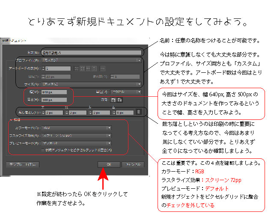Image resolution: width=274 pixels, height=214 pixels.
Task: Collapse the Advanced (詳細) section triangle
Action: [x=11, y=120]
